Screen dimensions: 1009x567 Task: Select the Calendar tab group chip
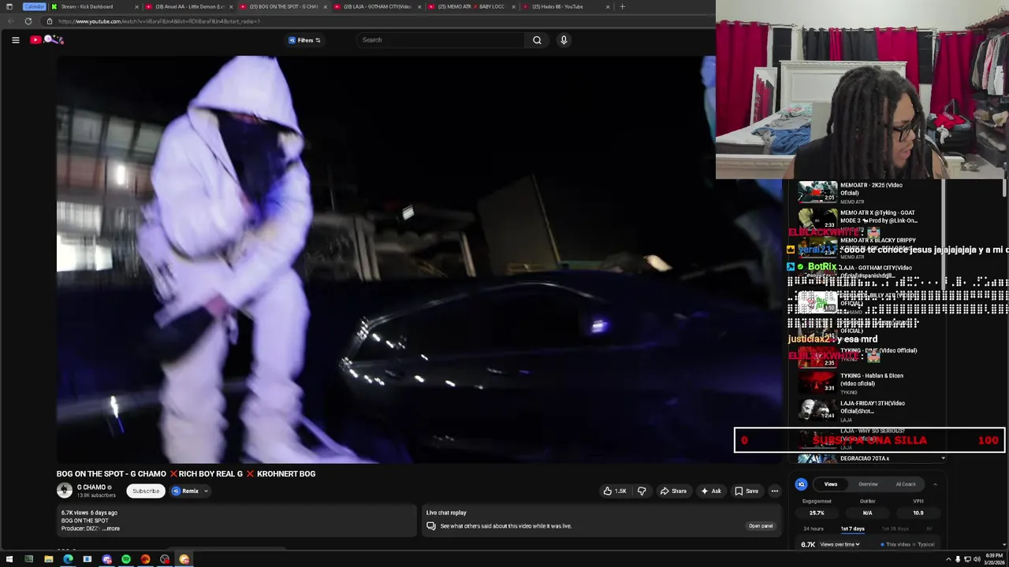point(35,6)
